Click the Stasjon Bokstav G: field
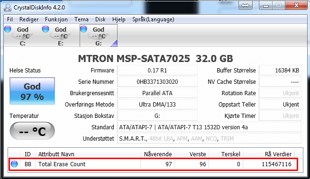Image resolution: width=310 pixels, height=179 pixels. [157, 116]
